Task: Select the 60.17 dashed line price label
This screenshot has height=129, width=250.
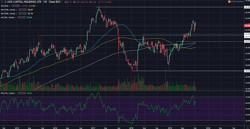Action: [x=247, y=37]
